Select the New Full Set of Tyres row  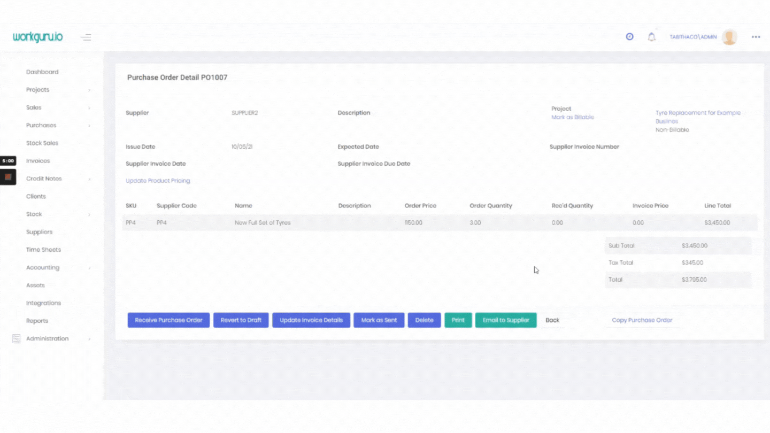pyautogui.click(x=263, y=223)
